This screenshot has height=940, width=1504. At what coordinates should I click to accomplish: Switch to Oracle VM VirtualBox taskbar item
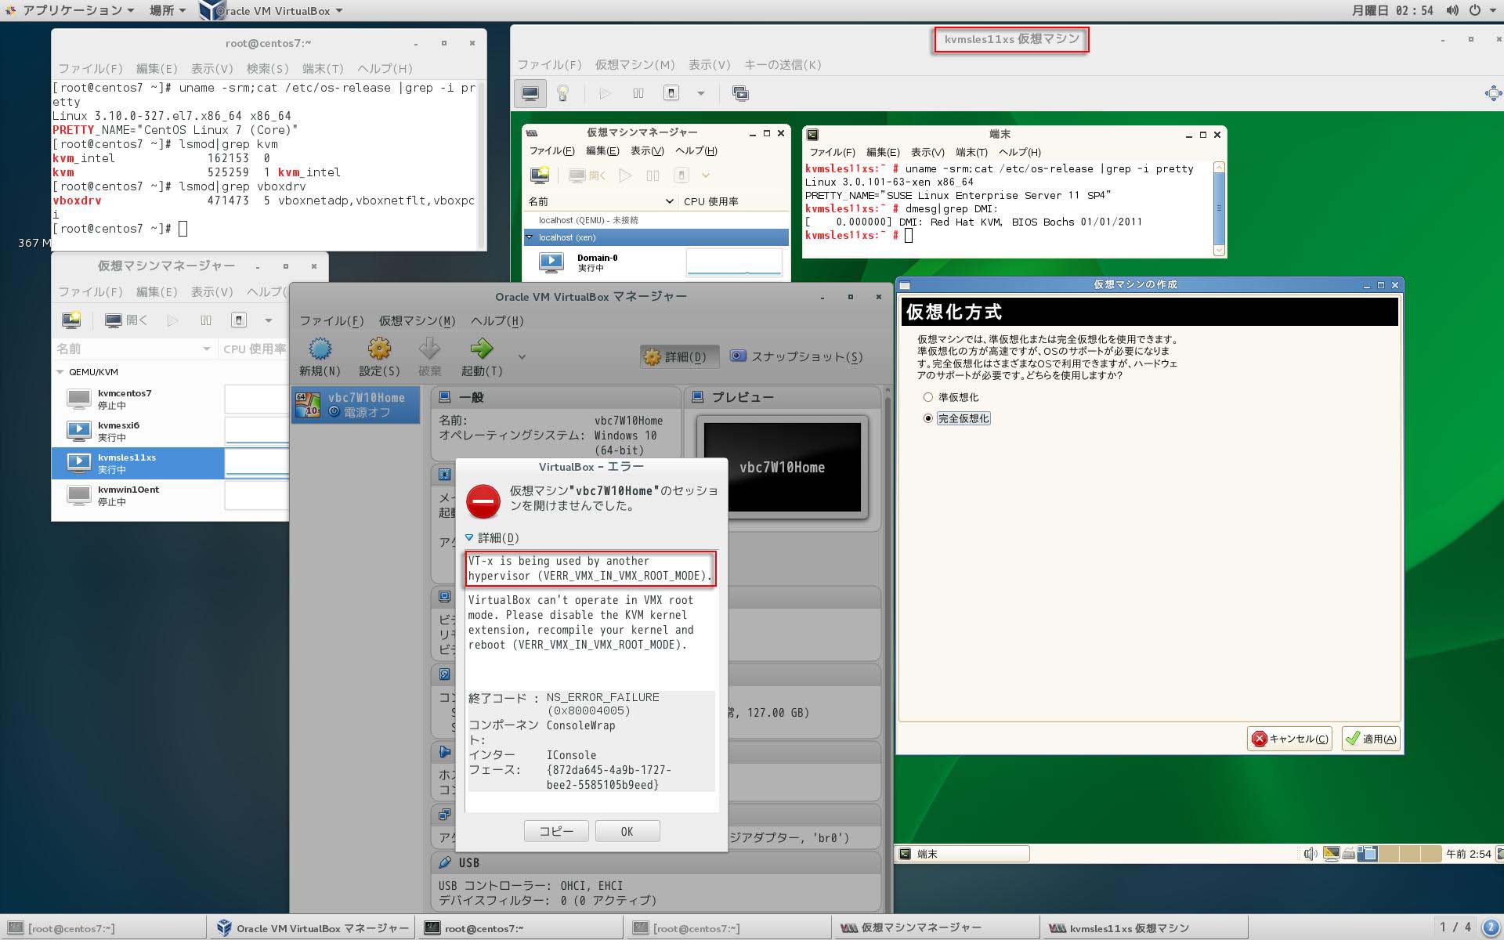point(313,928)
